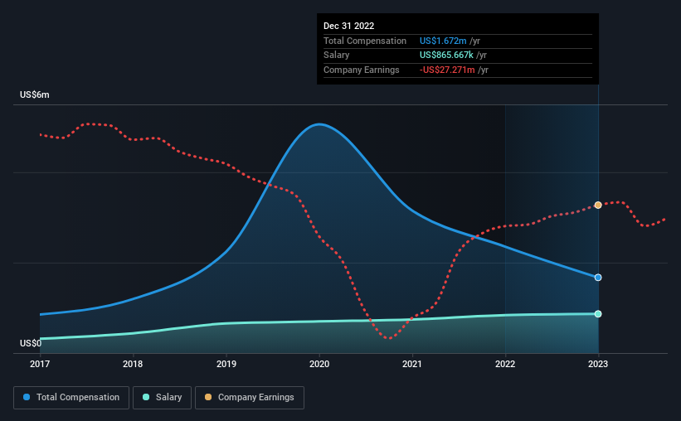Image resolution: width=681 pixels, height=421 pixels.
Task: Click the tooltip's Company Earnings row label
Action: pyautogui.click(x=362, y=70)
